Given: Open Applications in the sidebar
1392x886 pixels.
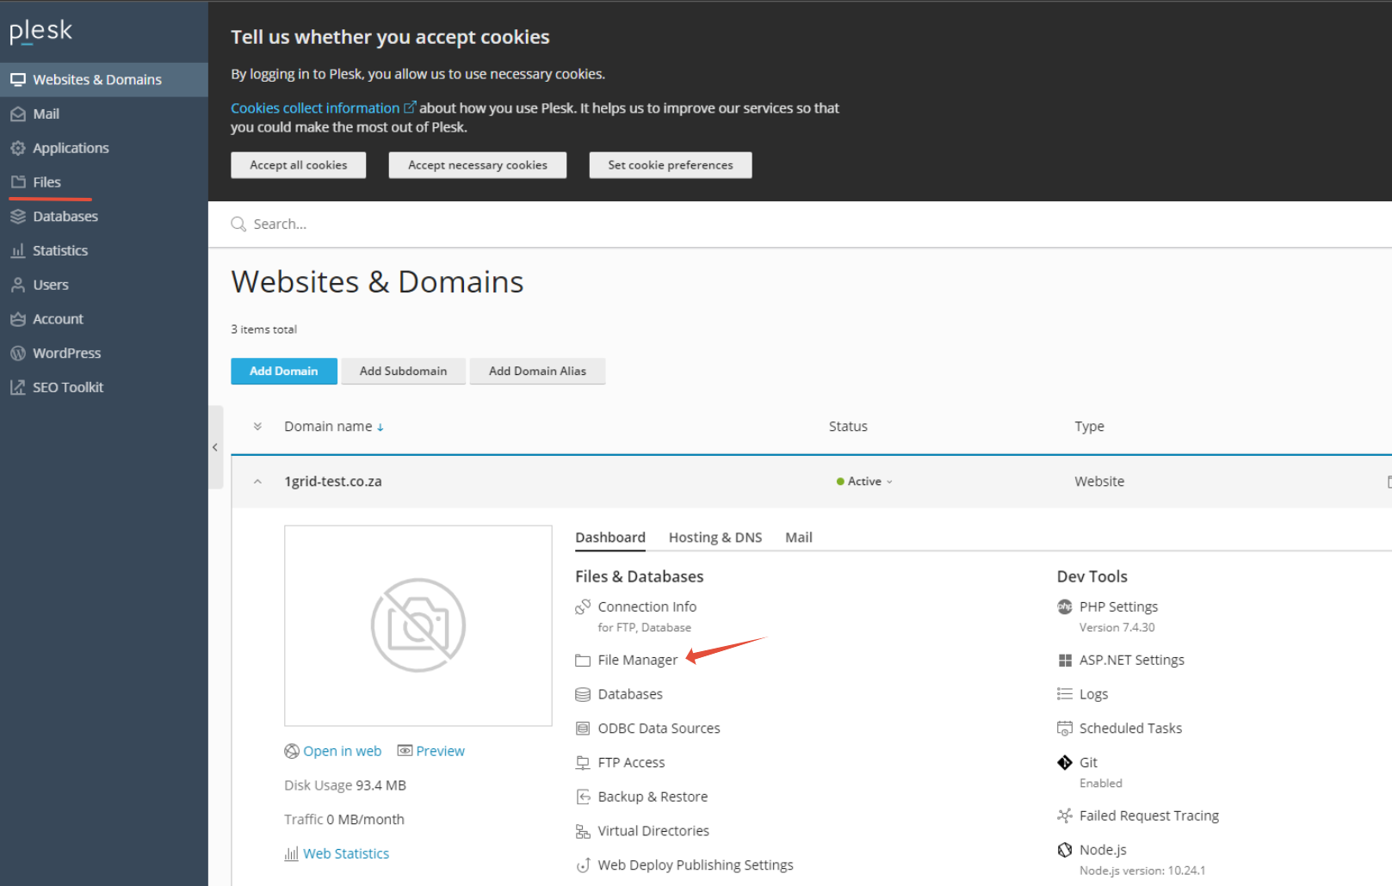Looking at the screenshot, I should 104,148.
